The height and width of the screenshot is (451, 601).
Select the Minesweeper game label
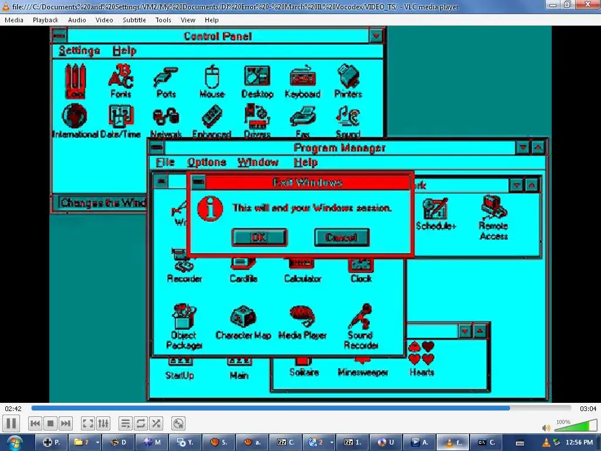(363, 372)
